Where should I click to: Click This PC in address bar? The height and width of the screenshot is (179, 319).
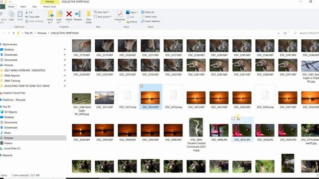28,33
